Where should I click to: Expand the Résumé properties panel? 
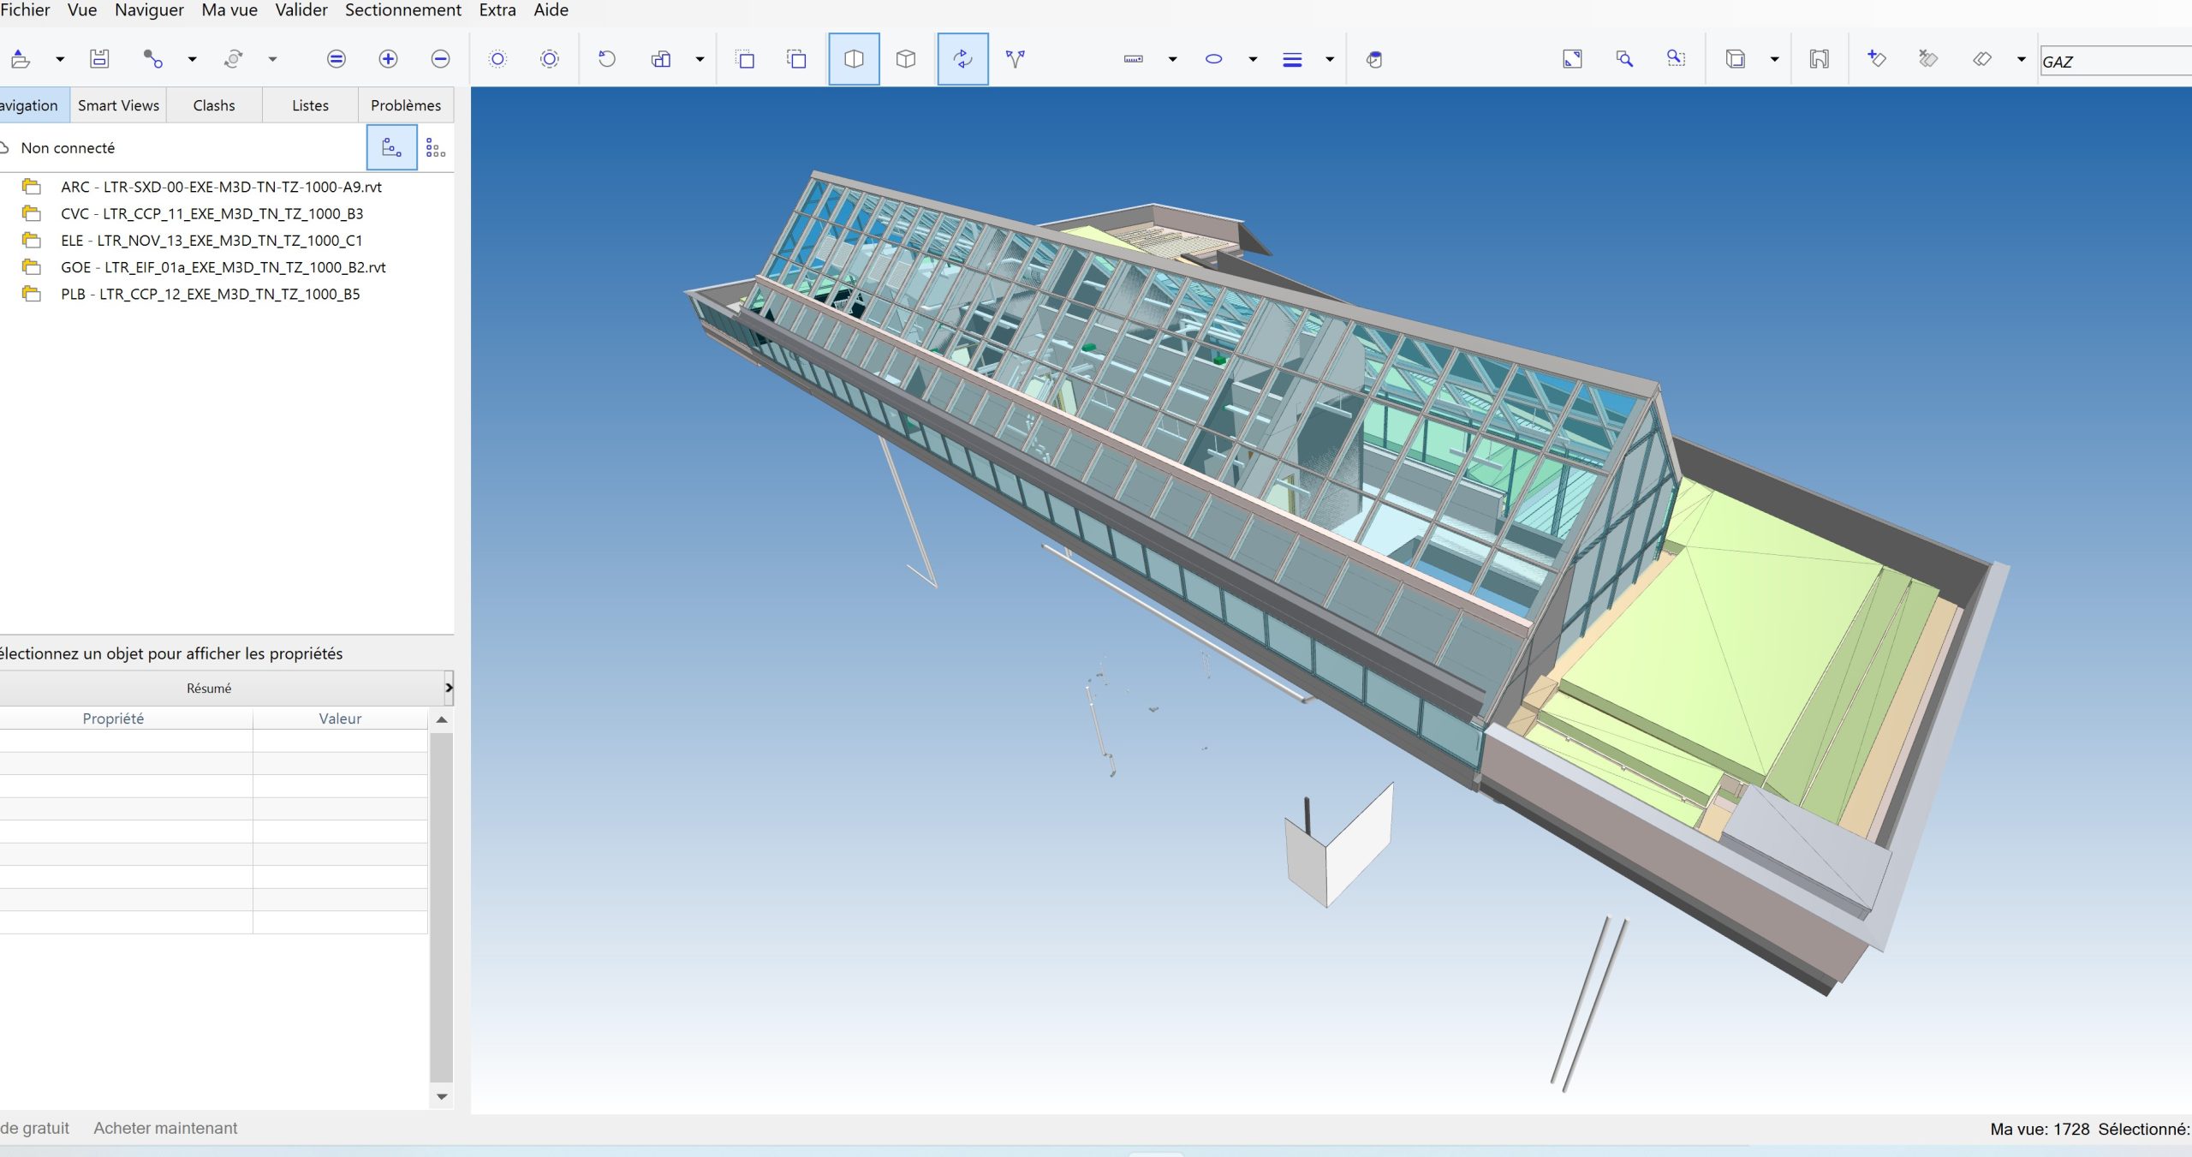[449, 687]
